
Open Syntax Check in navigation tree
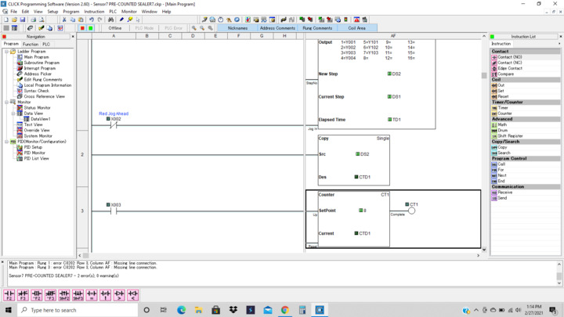click(36, 91)
